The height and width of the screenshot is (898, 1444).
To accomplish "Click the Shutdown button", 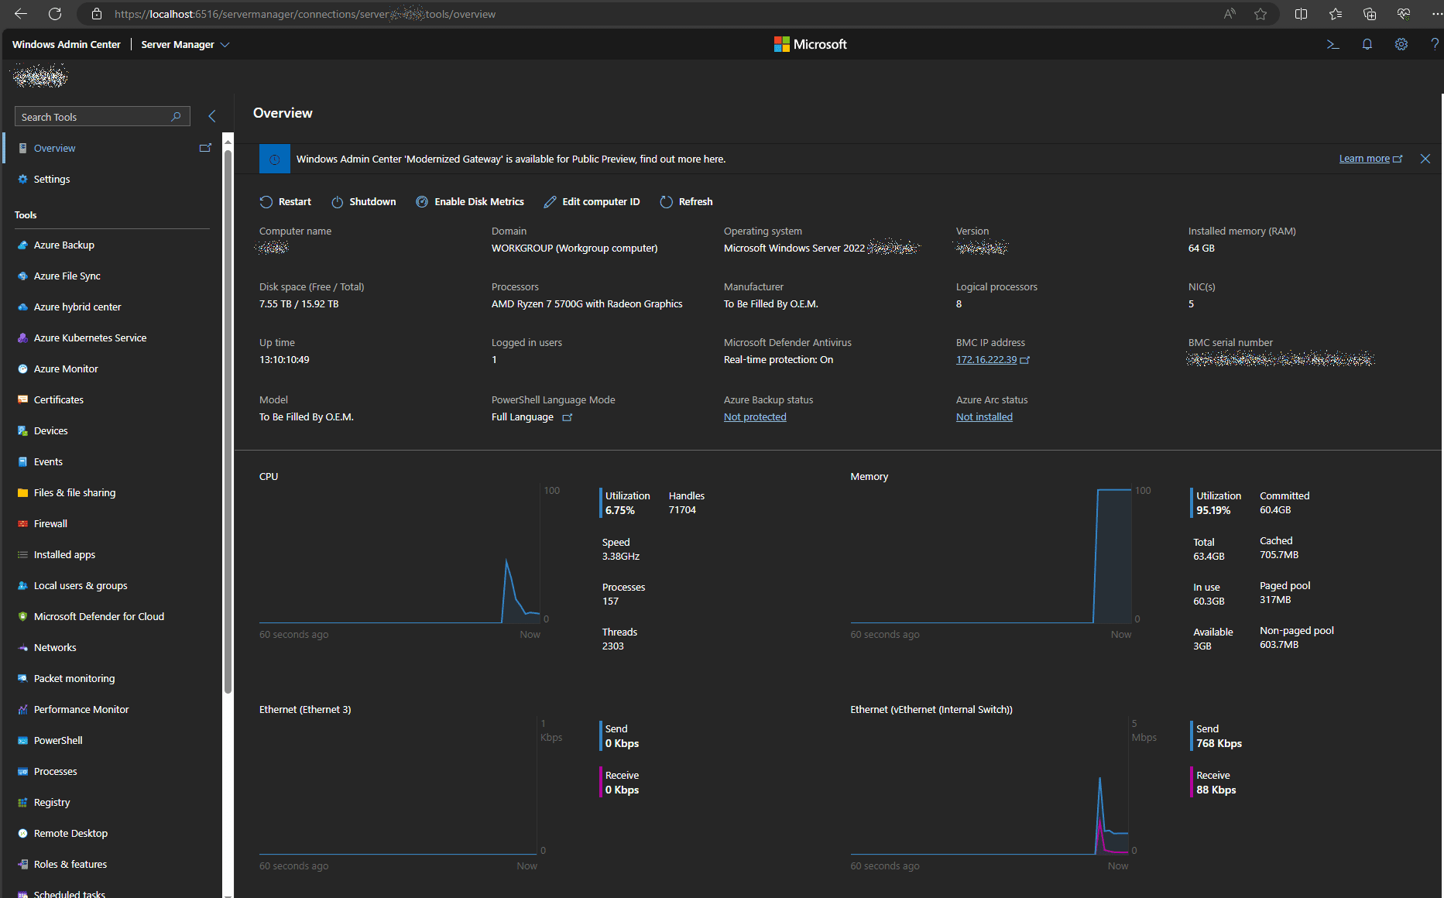I will tap(364, 202).
